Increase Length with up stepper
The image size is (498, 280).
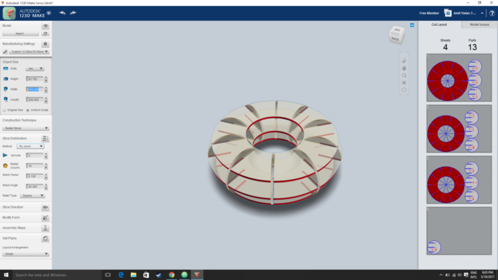click(46, 98)
